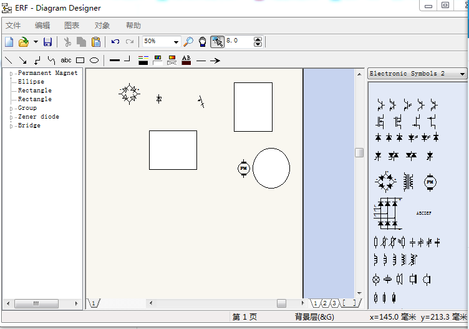This screenshot has width=469, height=329.
Task: Select Rectangle item in the object tree
Action: 34,91
